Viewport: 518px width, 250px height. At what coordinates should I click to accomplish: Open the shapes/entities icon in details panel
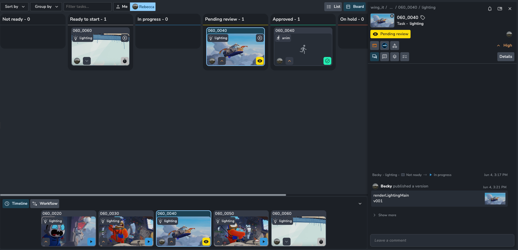pyautogui.click(x=395, y=46)
